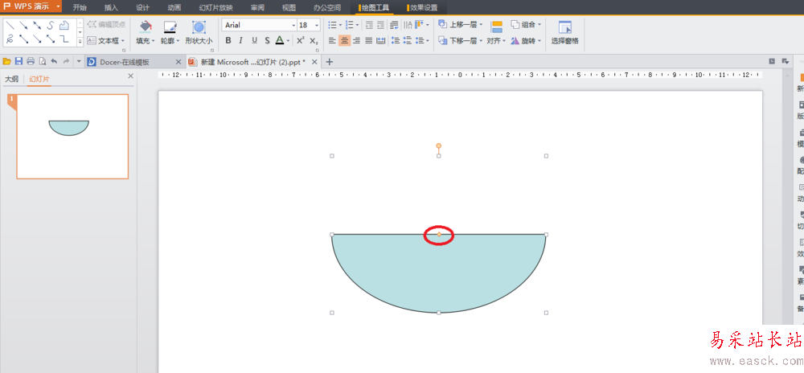Image resolution: width=804 pixels, height=373 pixels.
Task: Select slide 1 thumbnail
Action: coord(72,137)
